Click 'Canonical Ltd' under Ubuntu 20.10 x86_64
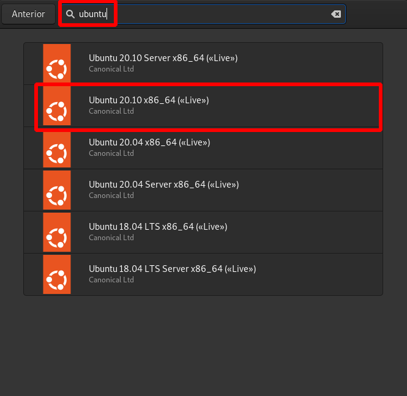Viewport: 407px width, 396px height. pos(111,111)
